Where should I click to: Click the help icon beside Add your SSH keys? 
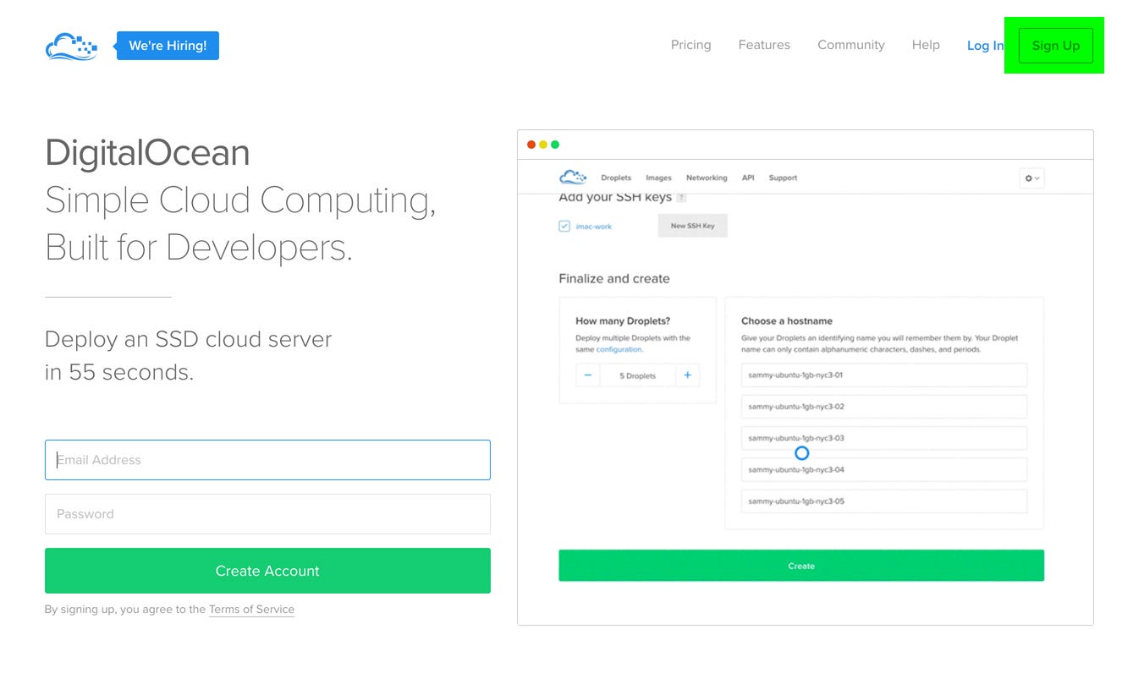pyautogui.click(x=681, y=198)
